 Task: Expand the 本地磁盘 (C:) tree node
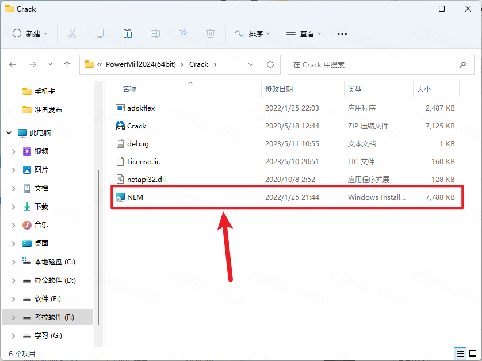pyautogui.click(x=14, y=262)
